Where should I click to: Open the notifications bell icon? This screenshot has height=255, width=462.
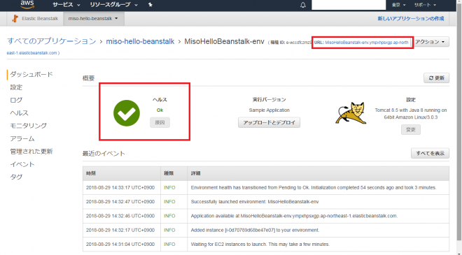(x=303, y=5)
